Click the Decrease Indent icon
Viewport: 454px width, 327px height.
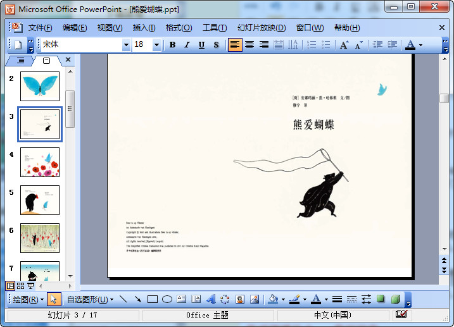point(377,45)
